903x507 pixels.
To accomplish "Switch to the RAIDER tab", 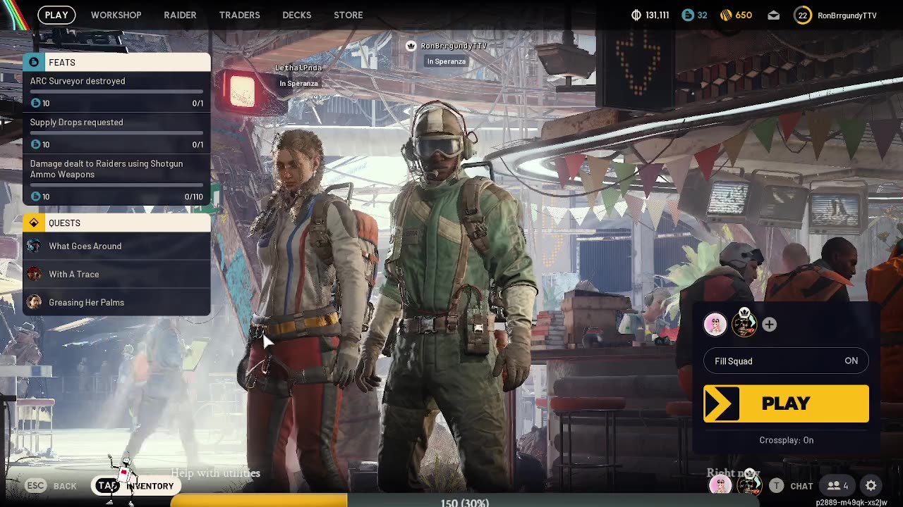I will 180,15.
